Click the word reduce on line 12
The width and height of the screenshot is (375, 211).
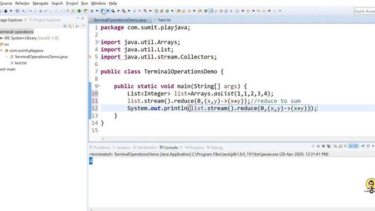coord(247,108)
